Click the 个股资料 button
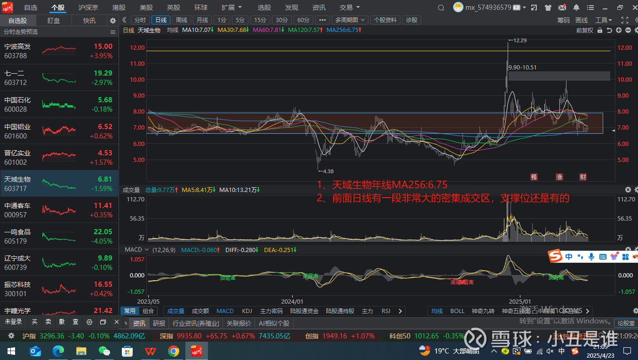Viewport: 638px width, 360px height. click(385, 20)
